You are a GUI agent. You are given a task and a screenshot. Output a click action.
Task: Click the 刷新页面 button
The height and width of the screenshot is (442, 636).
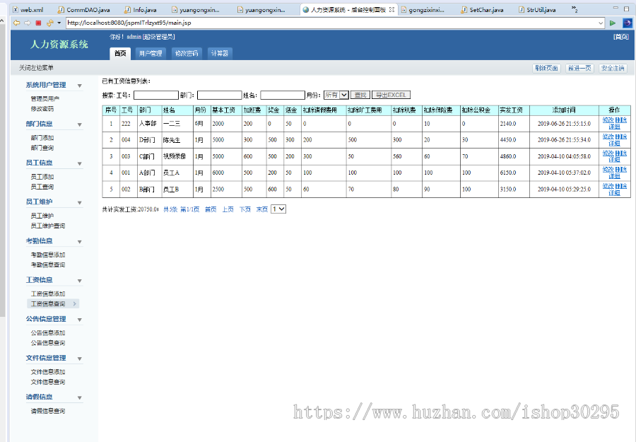[x=546, y=68]
